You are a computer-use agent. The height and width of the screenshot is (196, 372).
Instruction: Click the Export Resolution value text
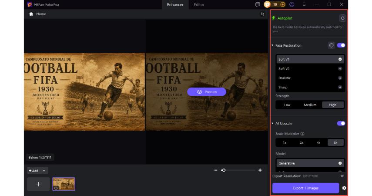click(310, 176)
